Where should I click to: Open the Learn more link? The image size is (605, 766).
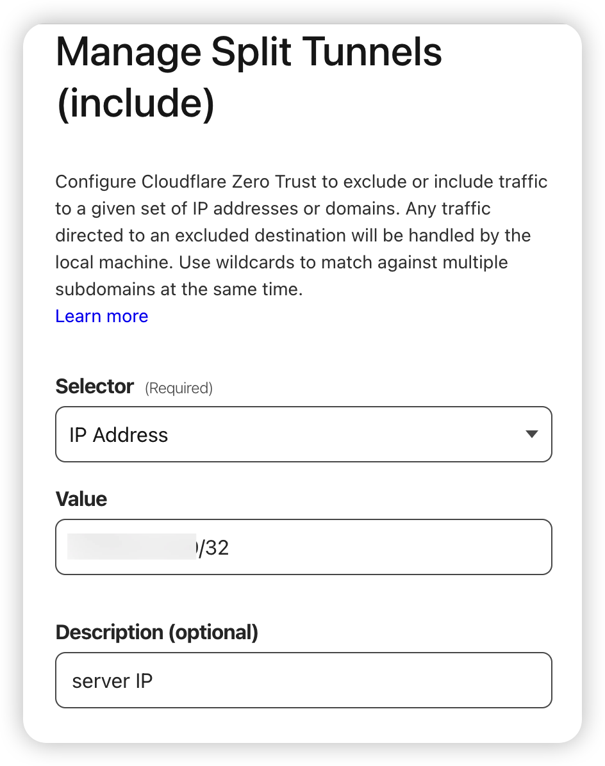click(102, 316)
